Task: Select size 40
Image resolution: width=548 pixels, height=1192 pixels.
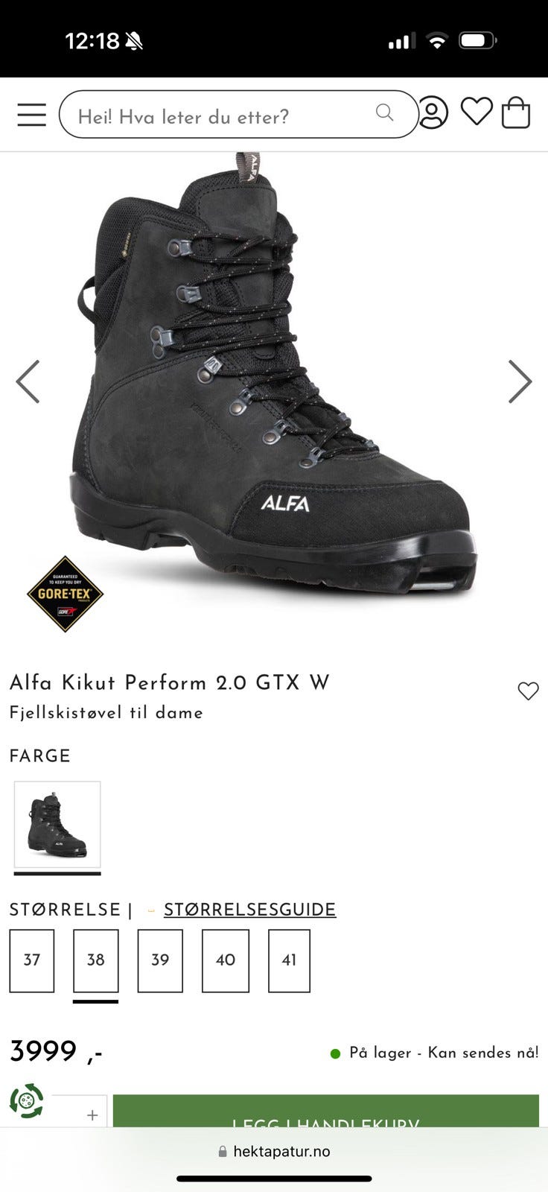Action: click(x=226, y=960)
